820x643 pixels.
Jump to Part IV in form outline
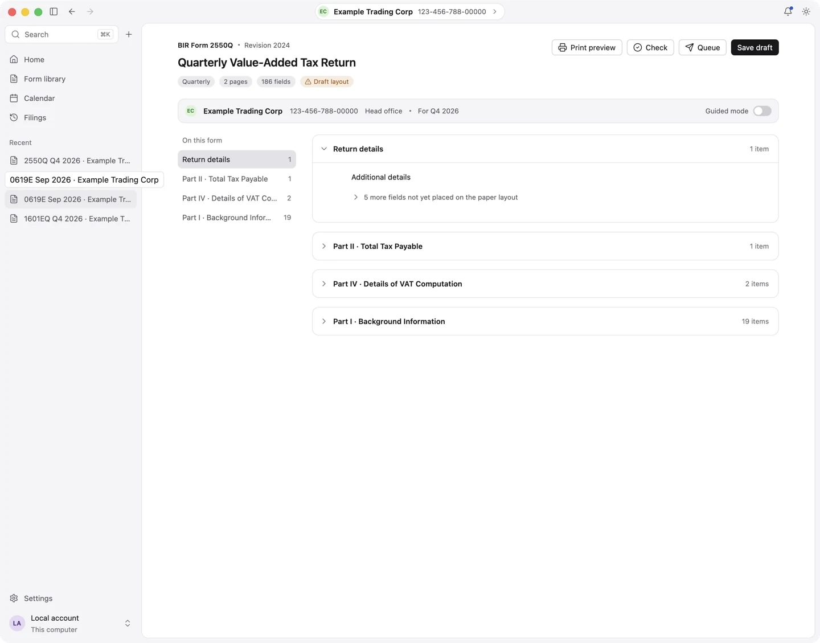pos(237,198)
